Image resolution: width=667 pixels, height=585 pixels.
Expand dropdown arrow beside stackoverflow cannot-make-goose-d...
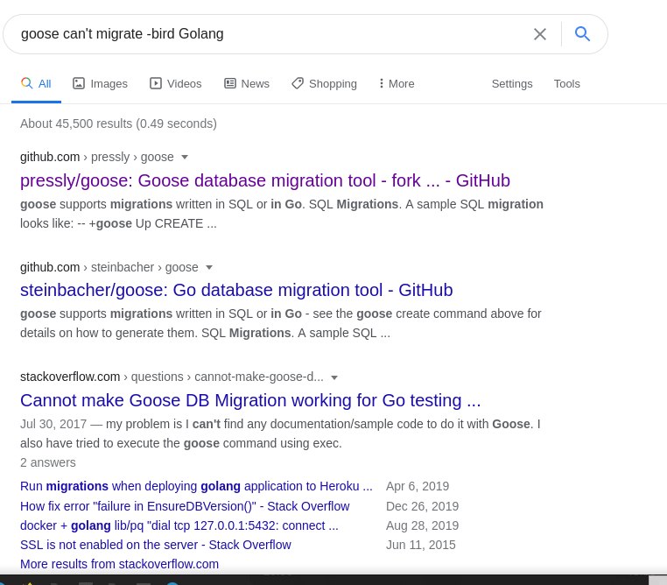334,377
